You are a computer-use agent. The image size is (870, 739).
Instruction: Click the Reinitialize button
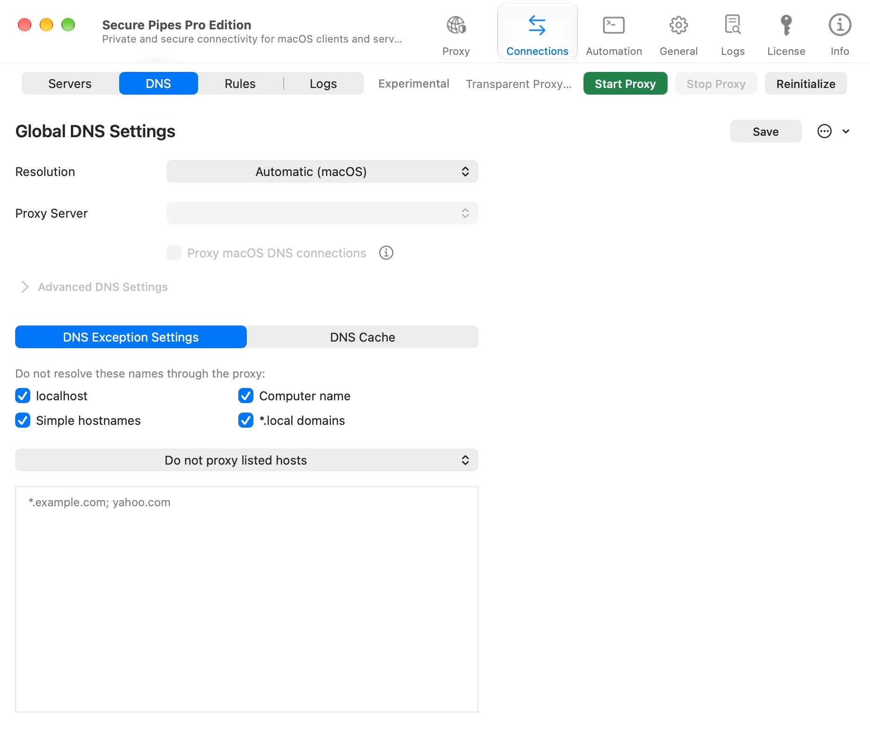pos(806,83)
